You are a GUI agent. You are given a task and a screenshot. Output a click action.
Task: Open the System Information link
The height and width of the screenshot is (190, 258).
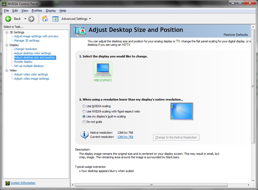pos(23,183)
